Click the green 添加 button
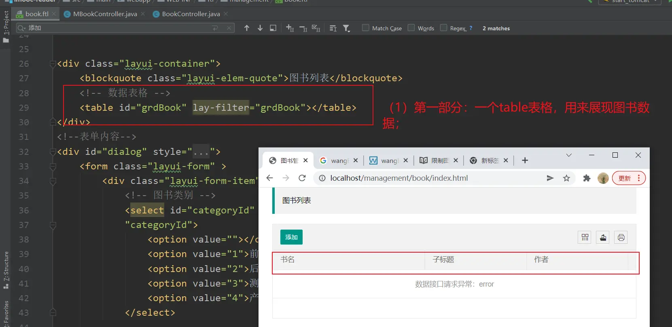Image resolution: width=672 pixels, height=327 pixels. [291, 237]
